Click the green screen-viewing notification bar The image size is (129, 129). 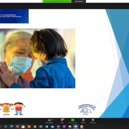coord(57,1)
